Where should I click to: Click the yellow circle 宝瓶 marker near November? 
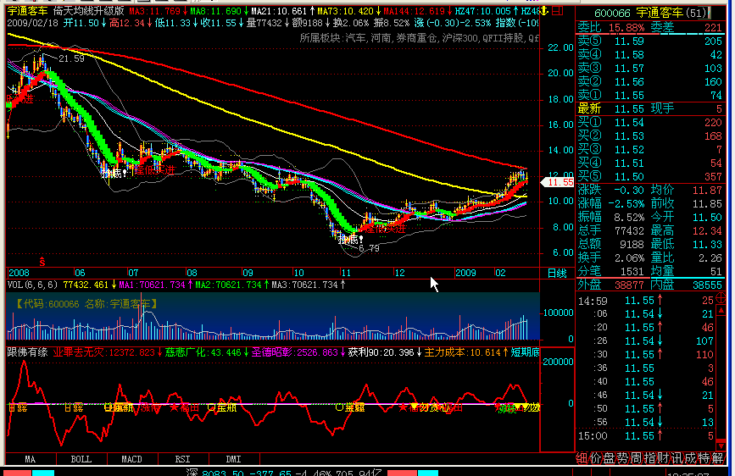pyautogui.click(x=339, y=407)
